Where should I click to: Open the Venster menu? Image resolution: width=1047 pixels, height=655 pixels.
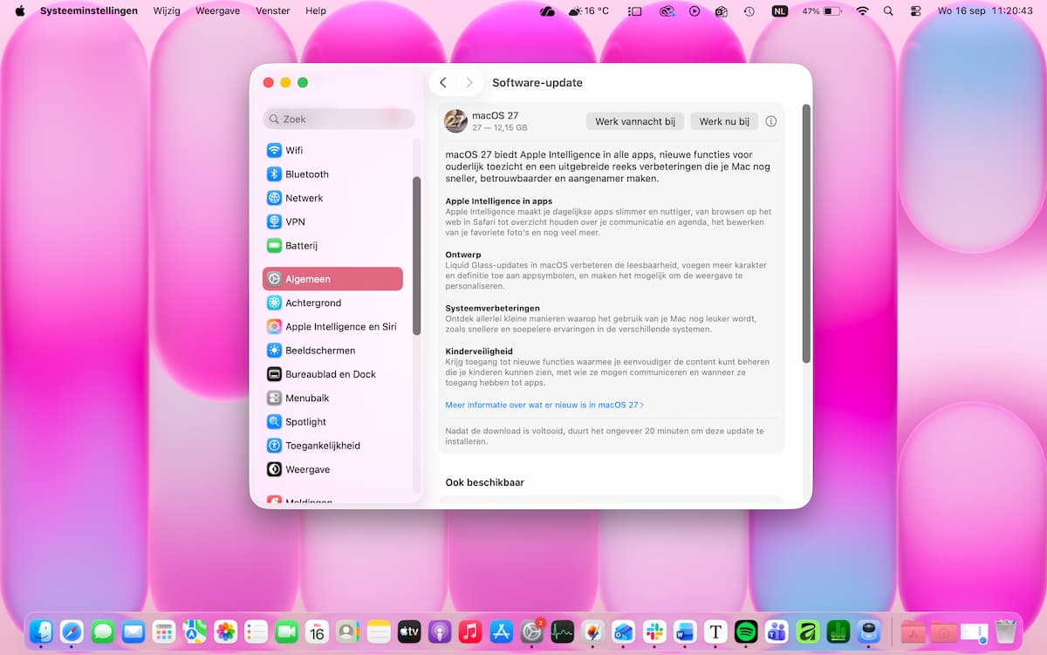point(273,11)
